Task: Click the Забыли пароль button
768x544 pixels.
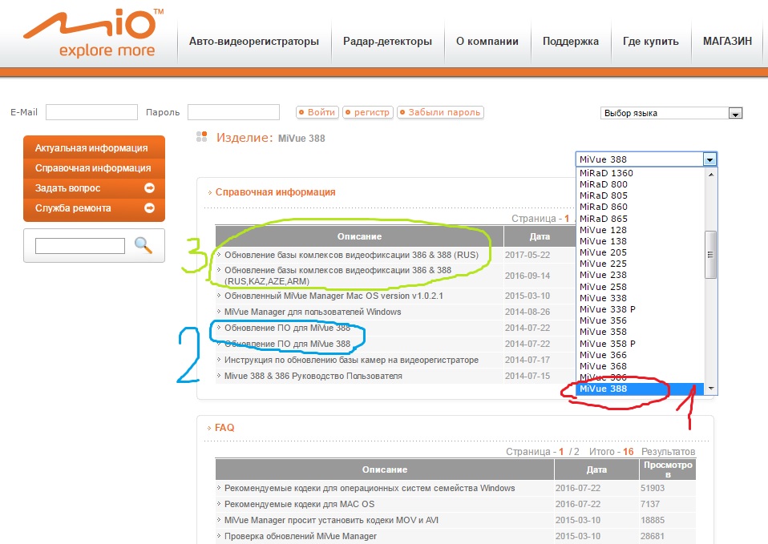Action: 441,113
